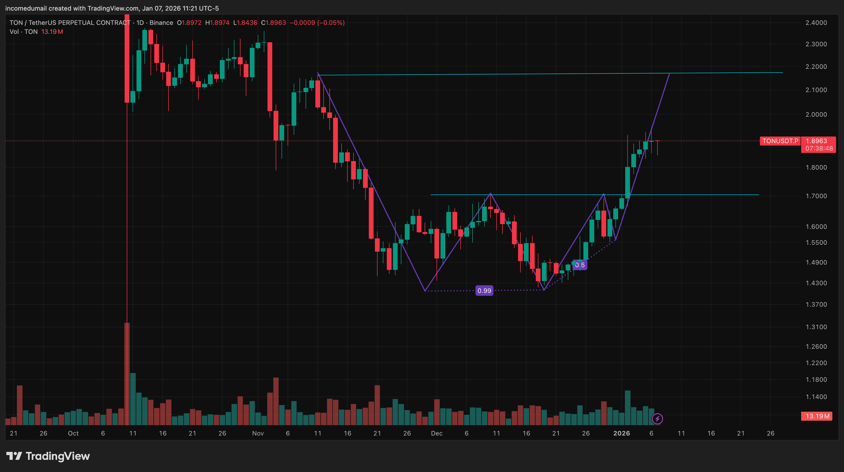Click the 2026 label on time axis
Viewport: 844px width, 472px height.
pyautogui.click(x=621, y=433)
